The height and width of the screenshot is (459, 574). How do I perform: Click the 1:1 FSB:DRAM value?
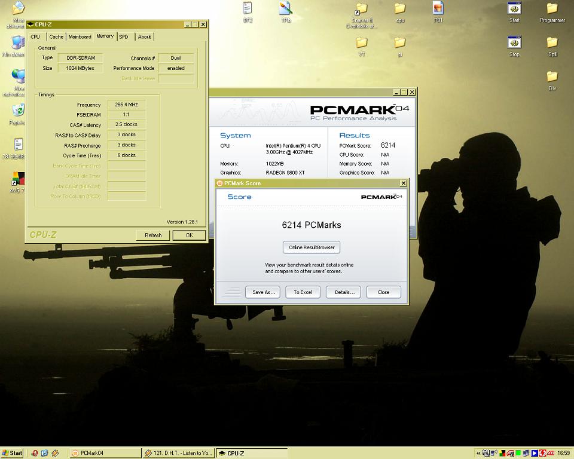pos(127,114)
